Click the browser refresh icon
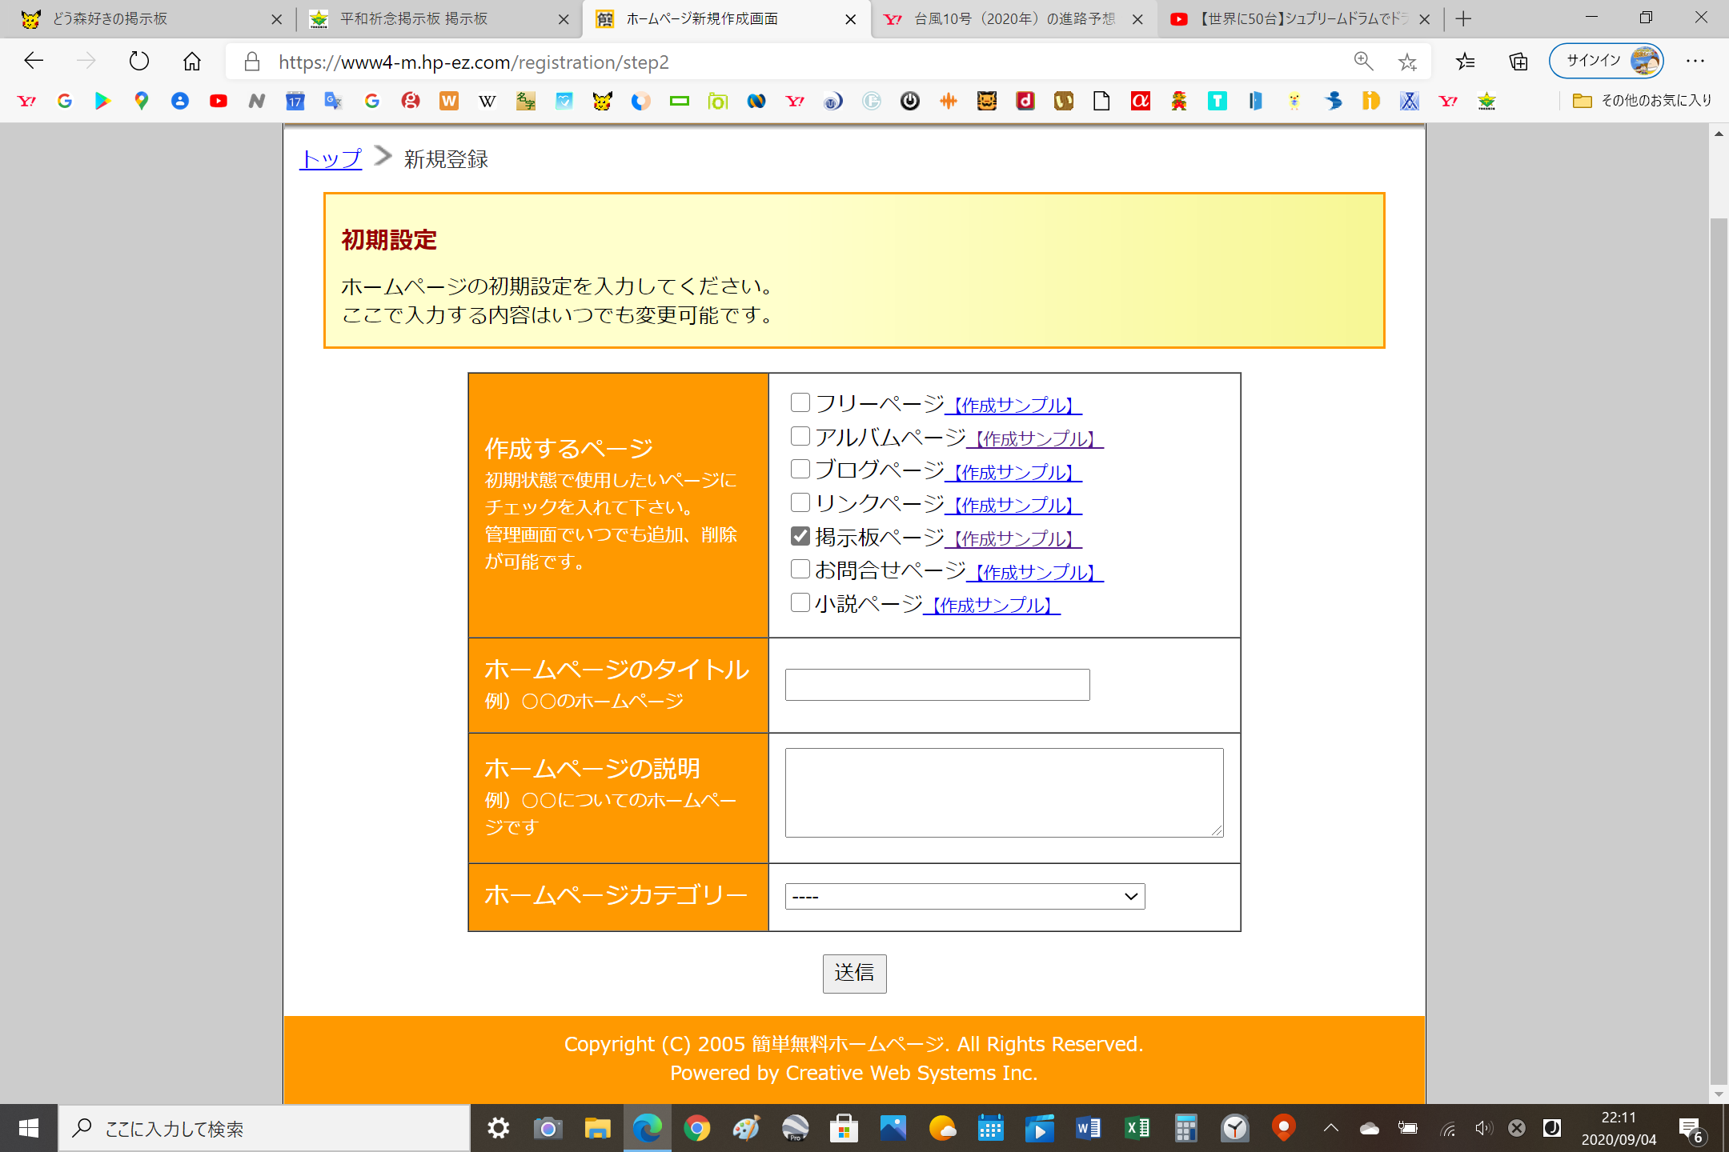The height and width of the screenshot is (1152, 1729). pos(139,61)
